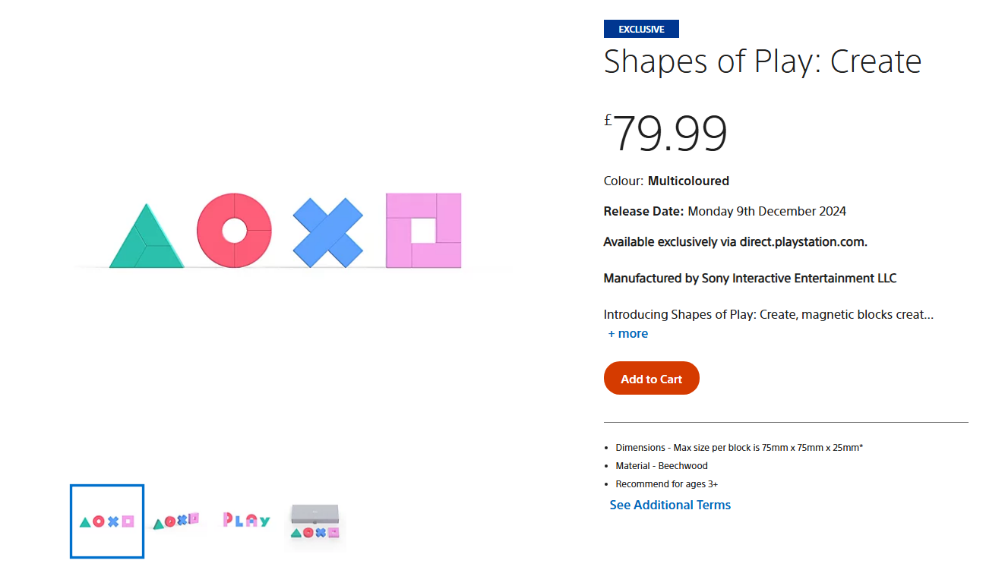Screen dimensions: 1005x570
Task: Select the first front-view shapes thumbnail
Action: pos(107,521)
